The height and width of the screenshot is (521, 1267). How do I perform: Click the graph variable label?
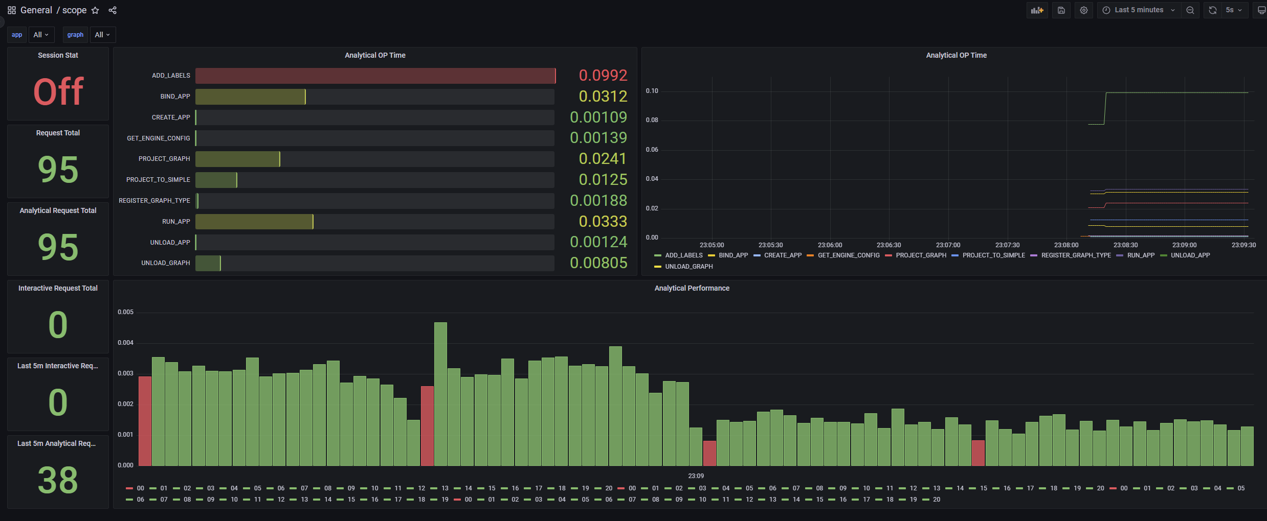click(x=75, y=35)
